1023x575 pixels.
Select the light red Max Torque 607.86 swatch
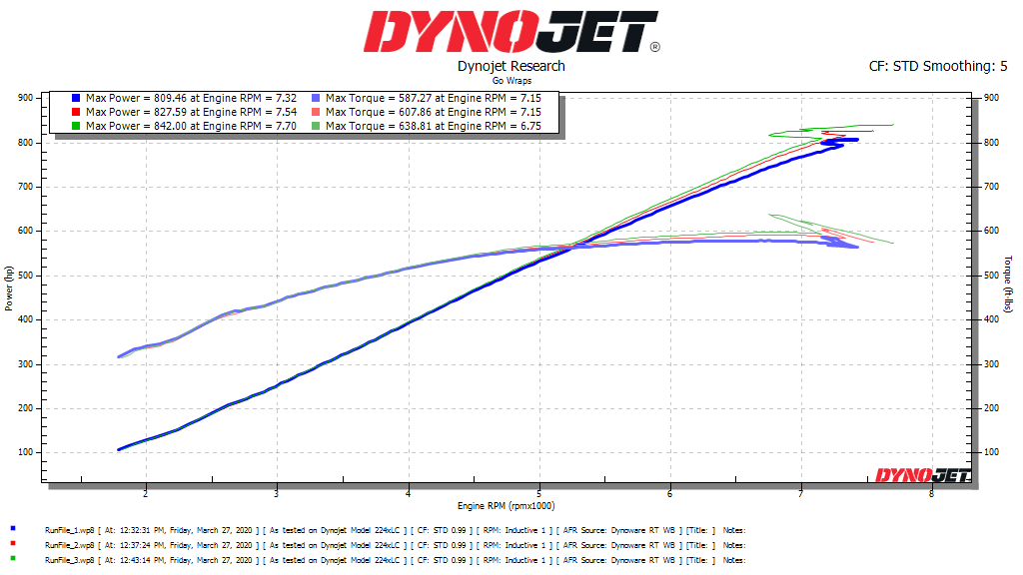[x=316, y=112]
